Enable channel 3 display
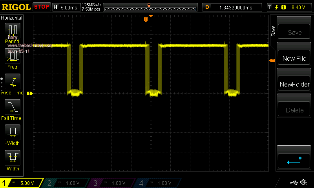 click(113, 183)
